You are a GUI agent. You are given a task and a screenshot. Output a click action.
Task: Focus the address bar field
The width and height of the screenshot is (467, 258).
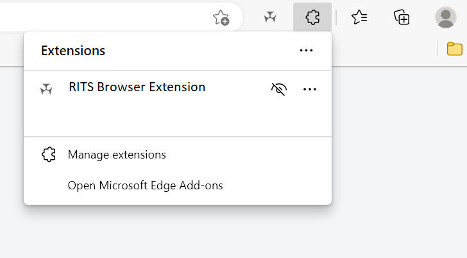pyautogui.click(x=96, y=17)
